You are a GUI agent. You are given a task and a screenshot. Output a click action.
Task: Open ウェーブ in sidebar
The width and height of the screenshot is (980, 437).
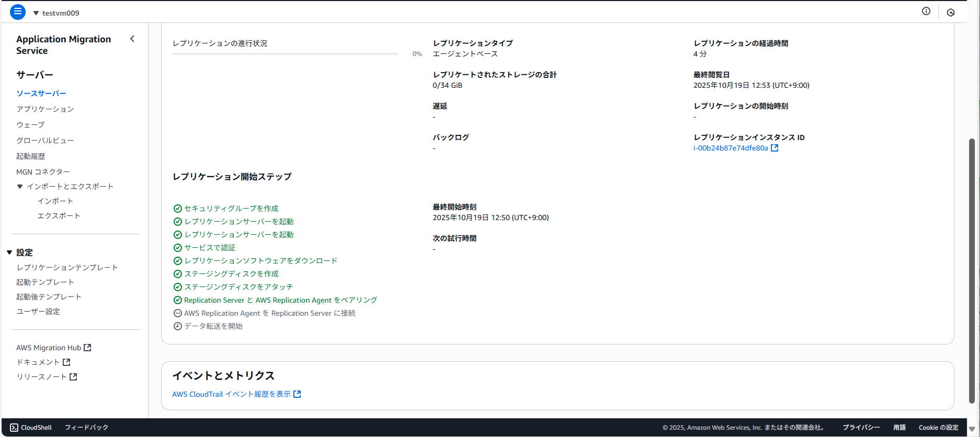30,125
